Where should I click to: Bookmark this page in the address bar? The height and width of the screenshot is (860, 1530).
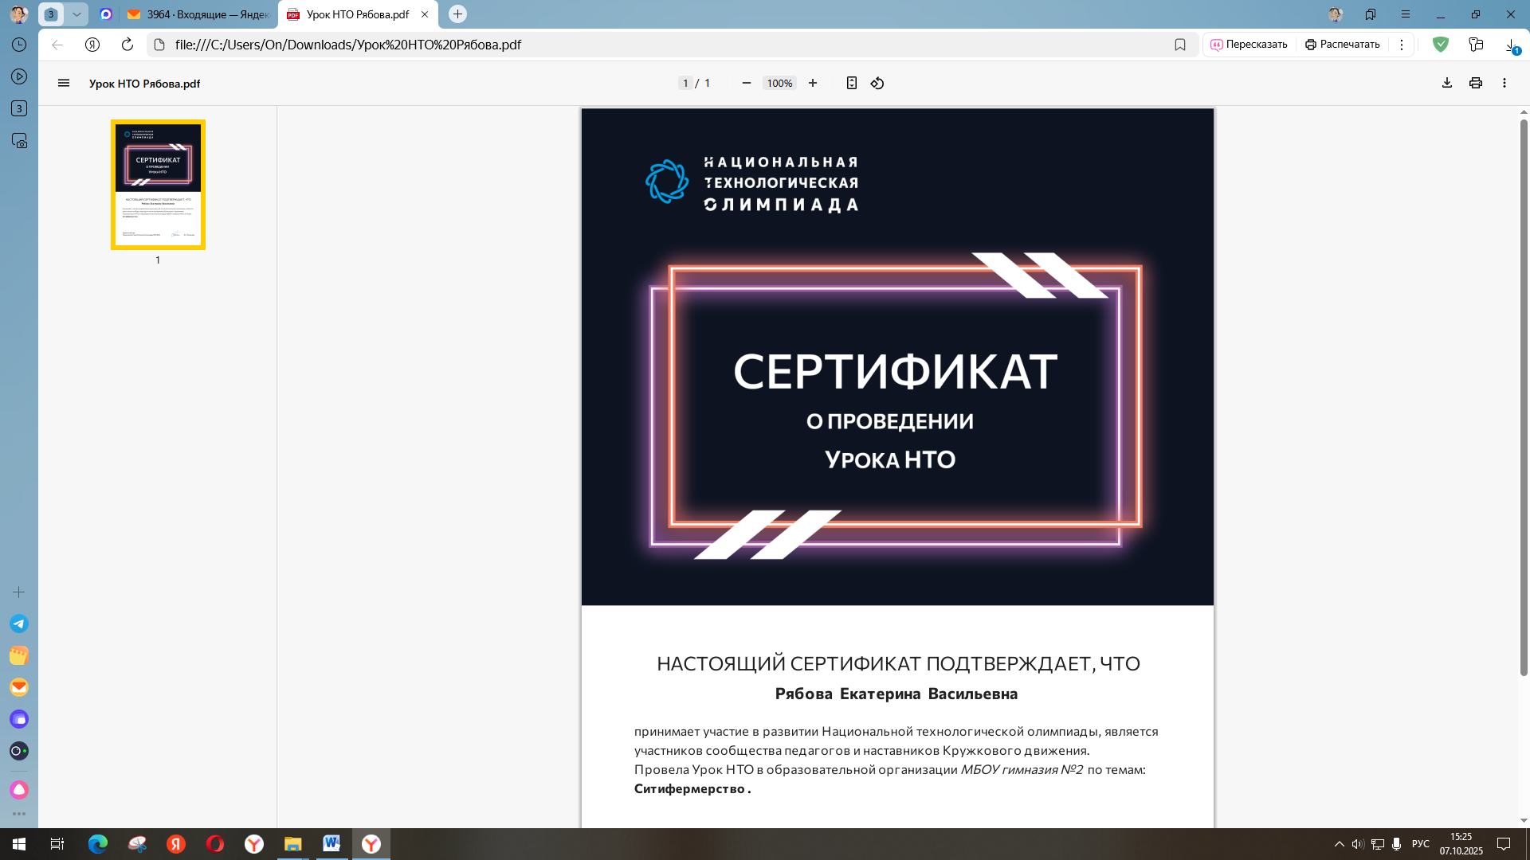1179,45
